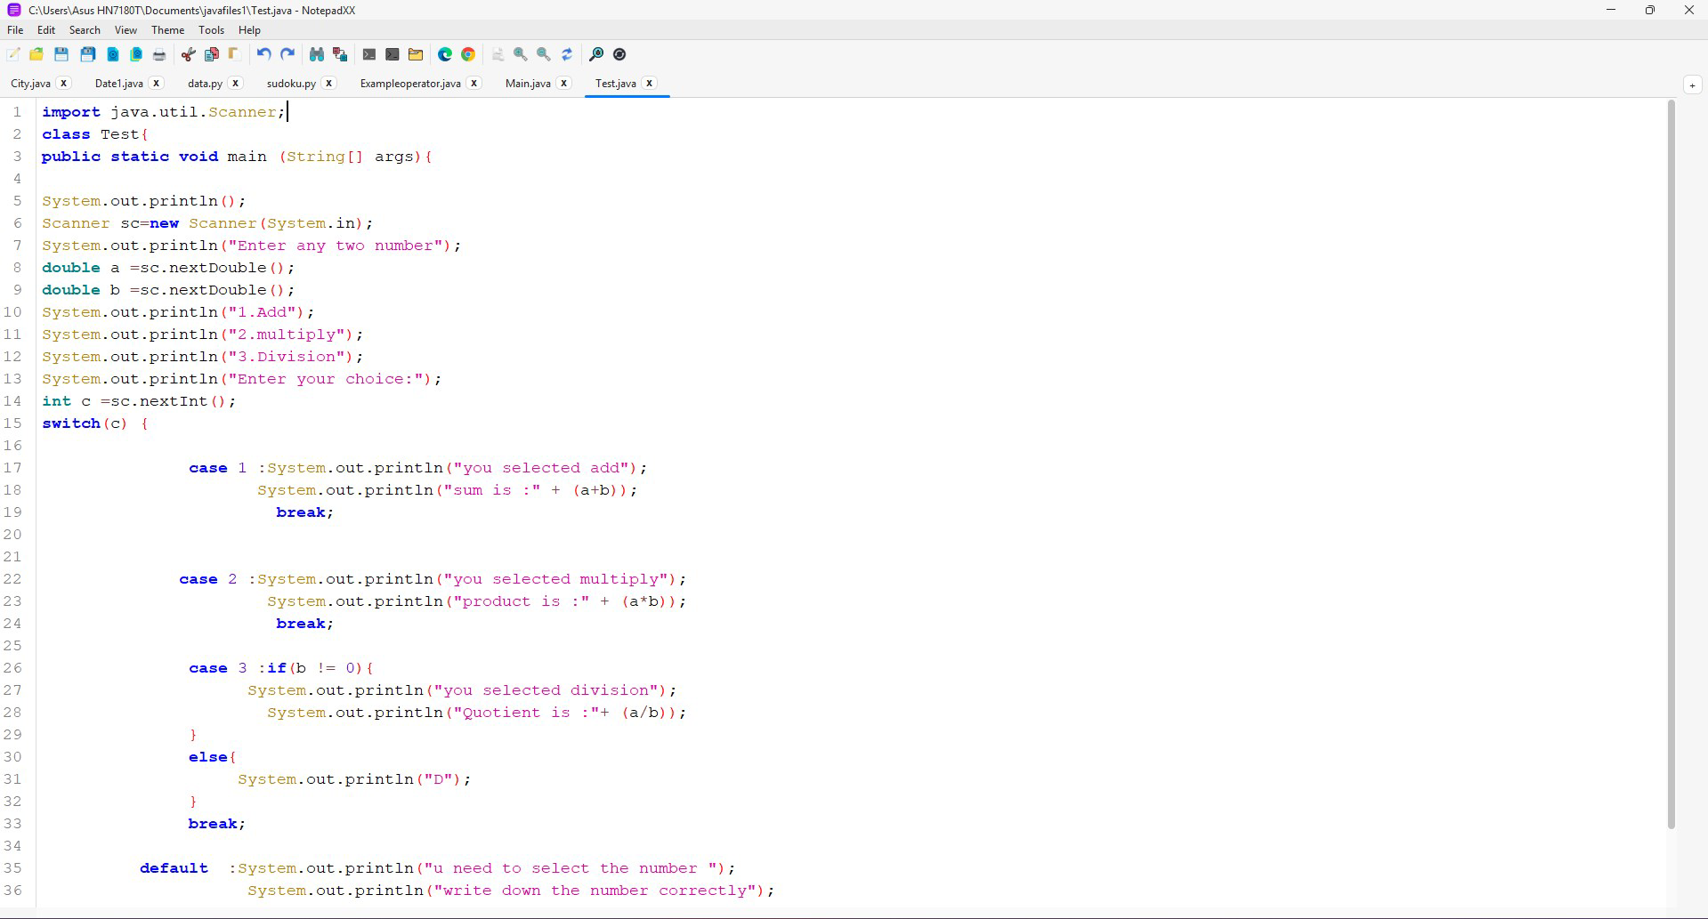Launch in Edge browser icon

[x=445, y=54]
